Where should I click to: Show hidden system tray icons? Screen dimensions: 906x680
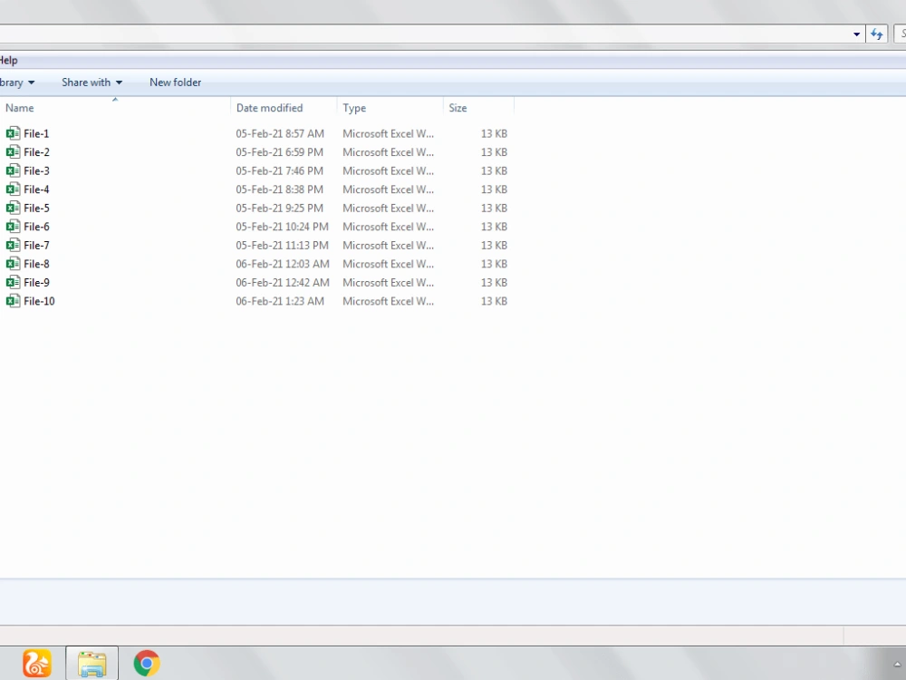coord(897,664)
